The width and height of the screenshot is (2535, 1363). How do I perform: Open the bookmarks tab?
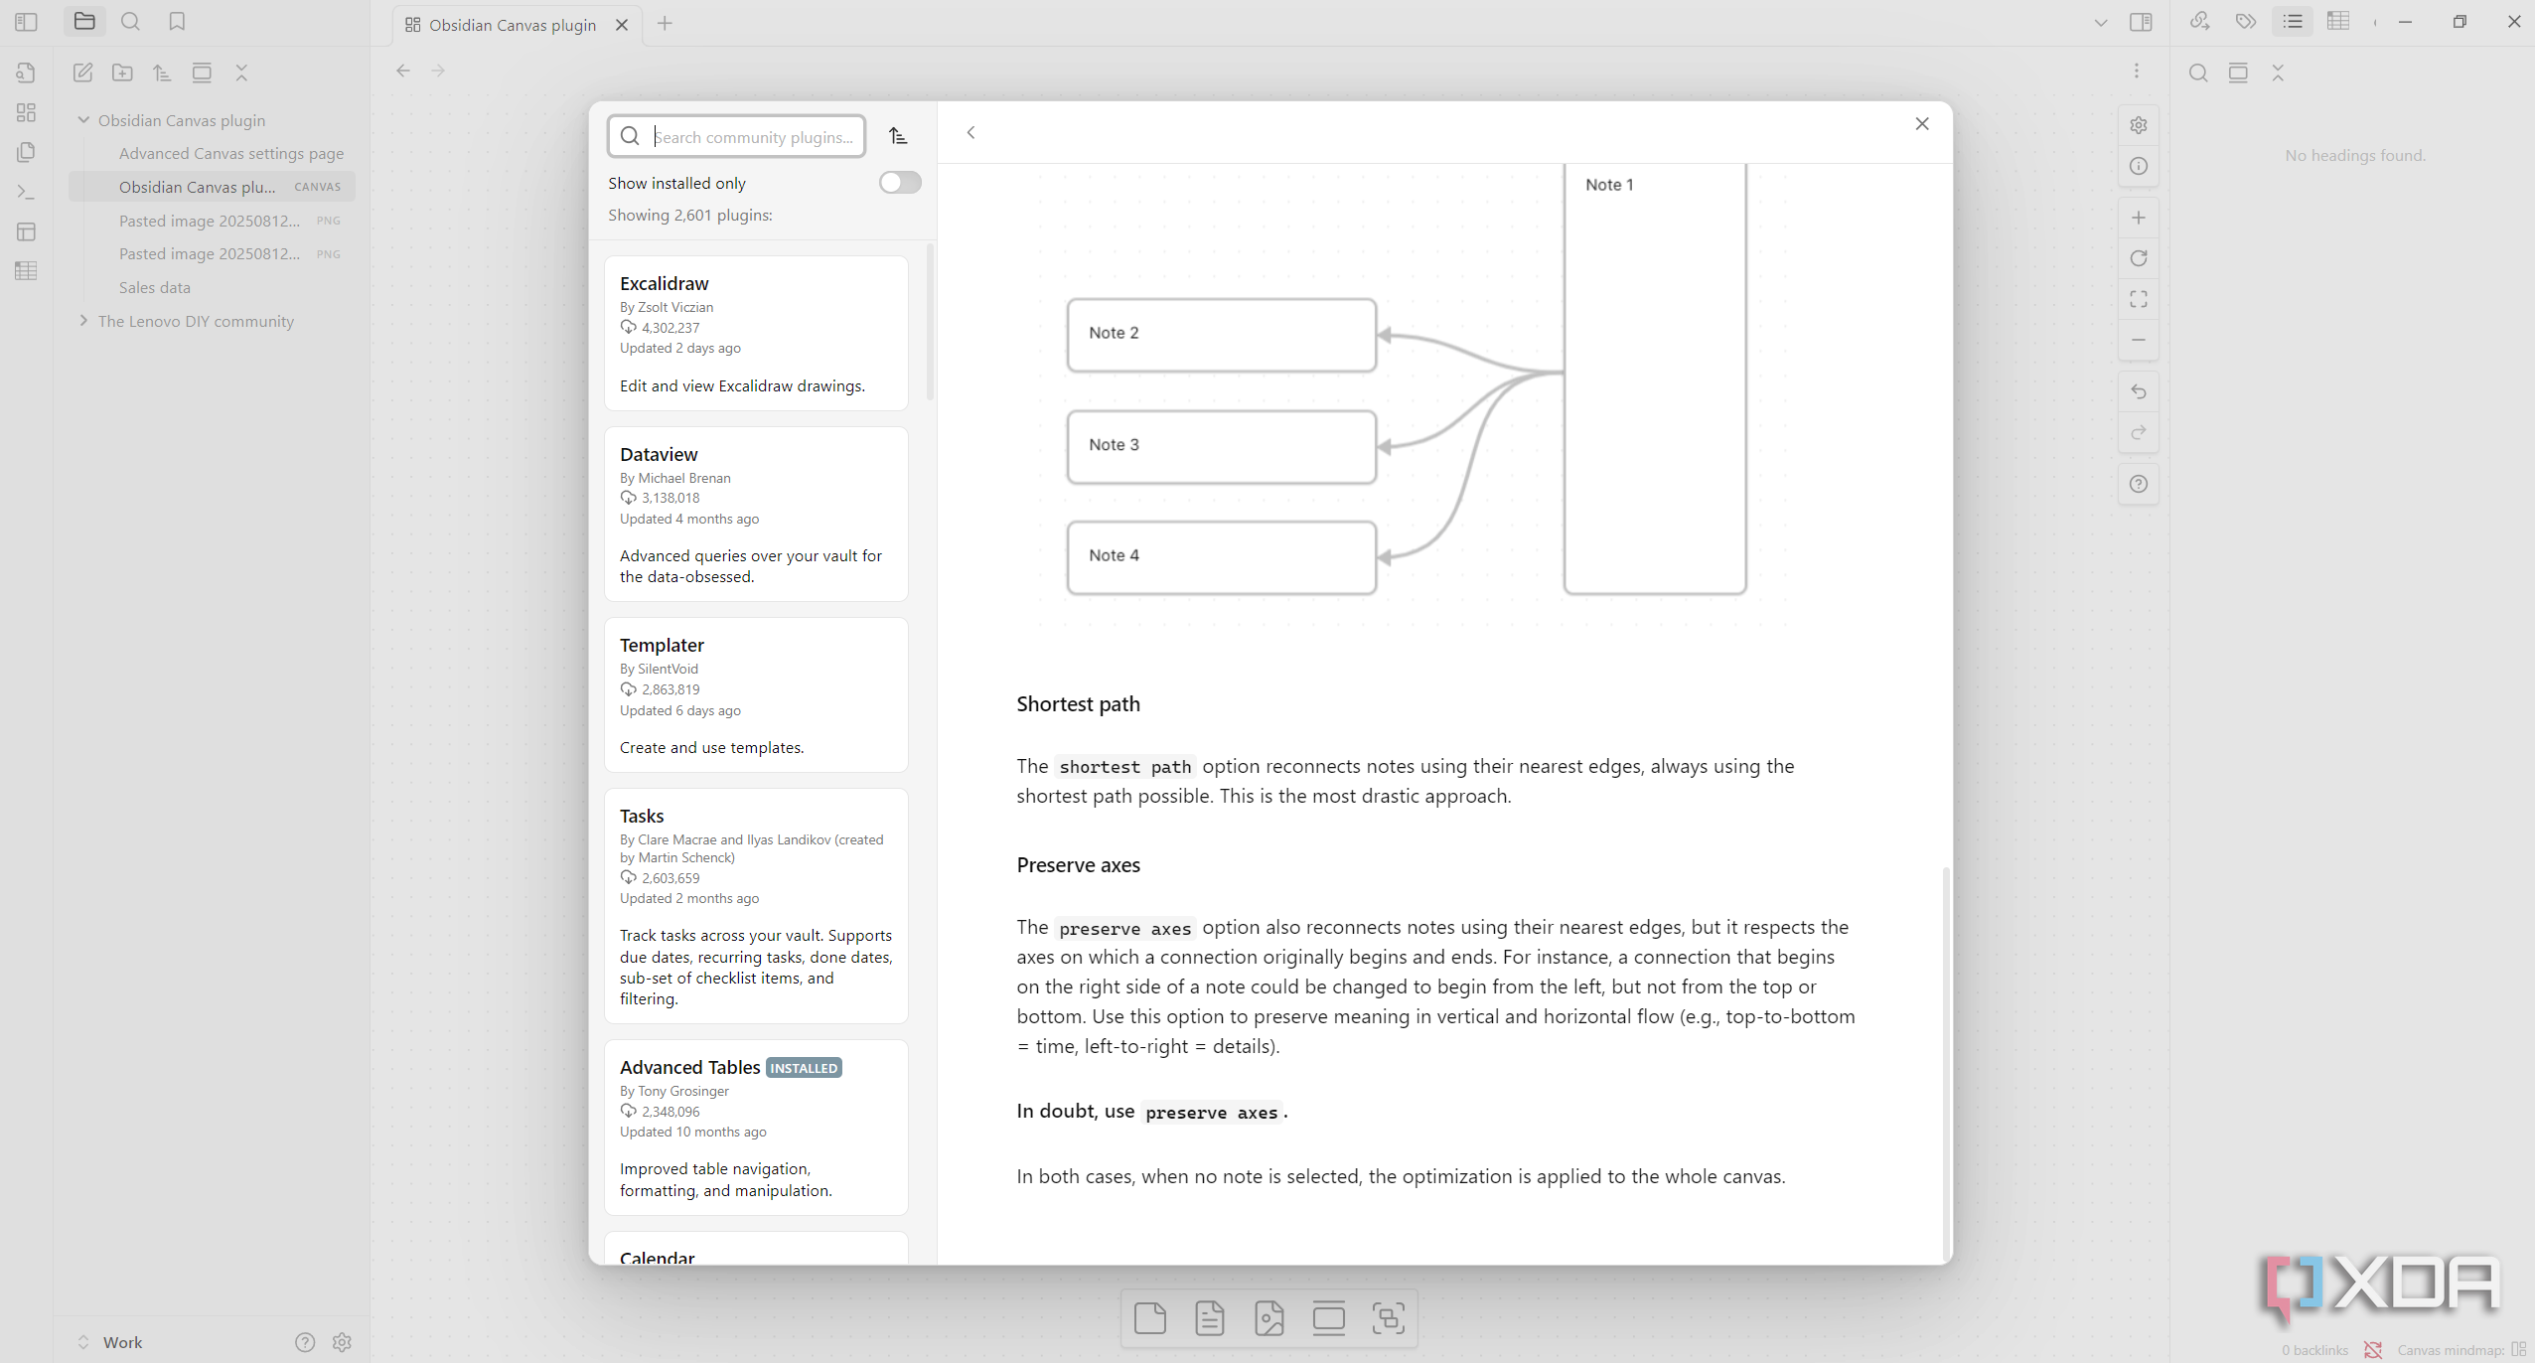tap(177, 22)
